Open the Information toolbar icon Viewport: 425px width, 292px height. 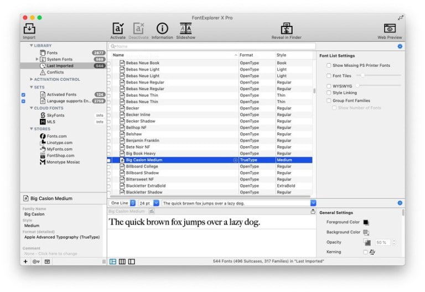(x=162, y=28)
